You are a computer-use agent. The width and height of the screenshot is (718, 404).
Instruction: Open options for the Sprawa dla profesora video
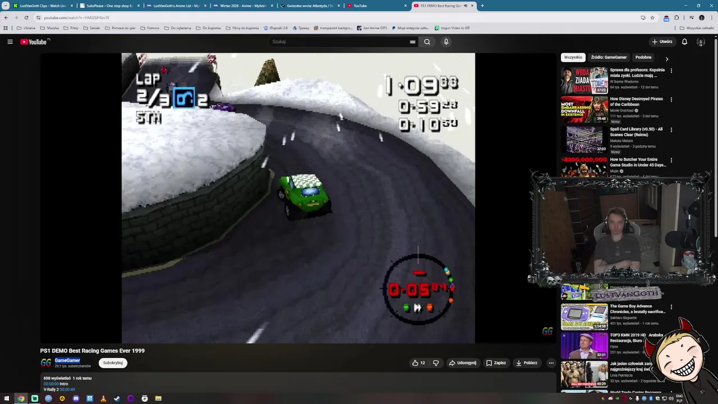pyautogui.click(x=671, y=71)
